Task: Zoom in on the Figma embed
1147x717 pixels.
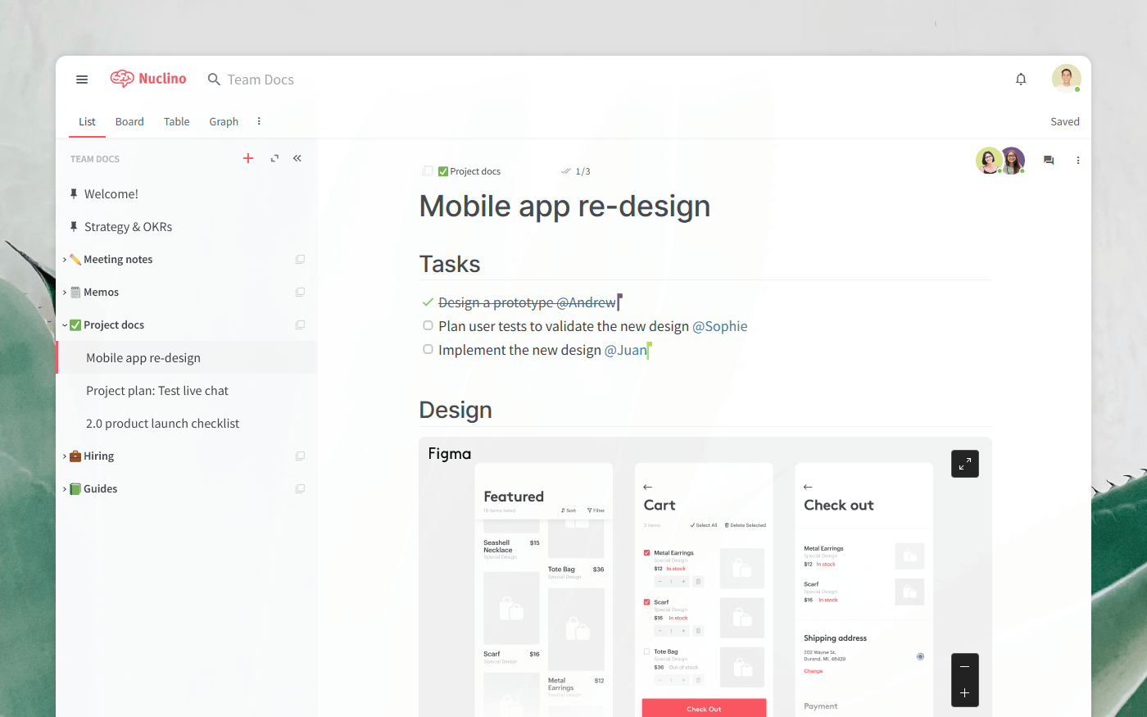Action: point(965,693)
